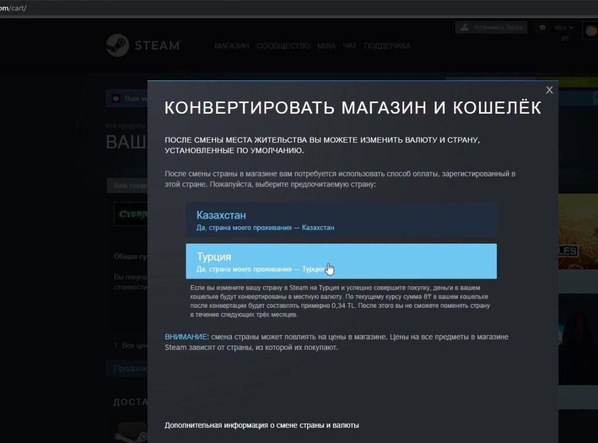
Task: Open the MIRA profile menu item
Action: (326, 46)
